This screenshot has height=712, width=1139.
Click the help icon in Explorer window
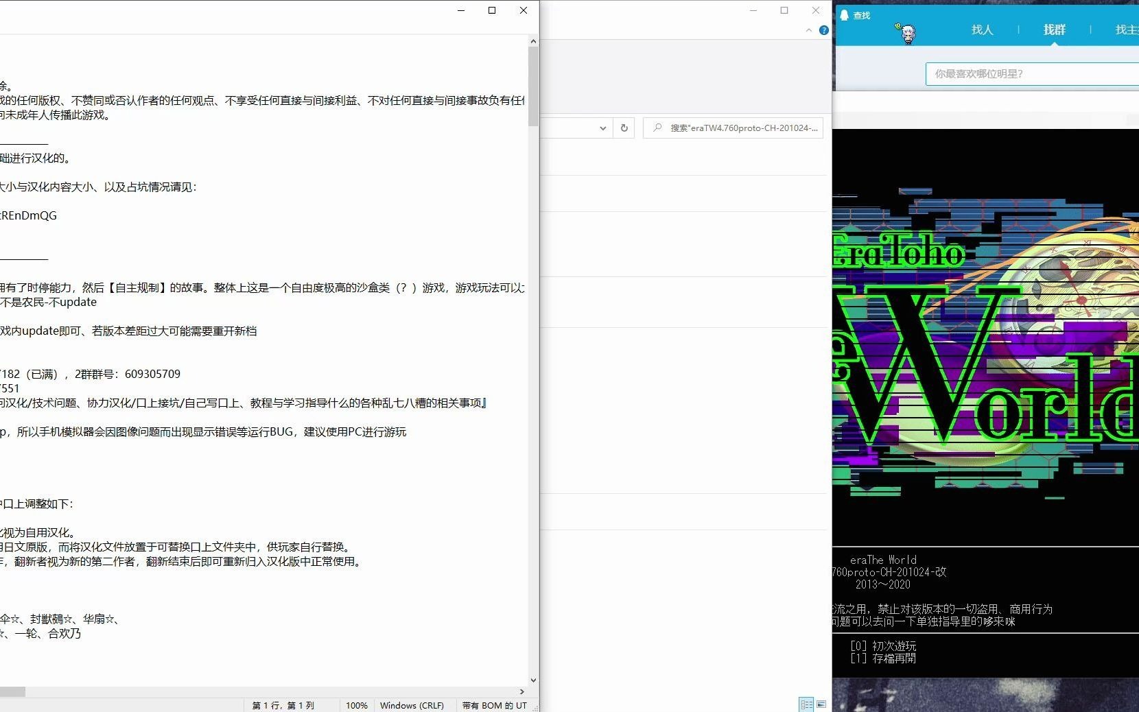point(824,30)
